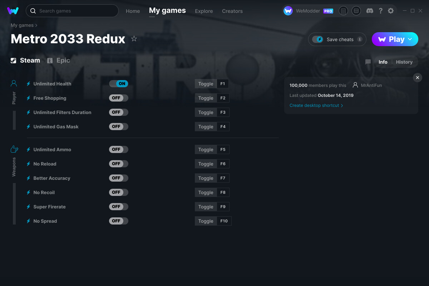The image size is (429, 286).
Task: Click the PRO badge
Action: [x=328, y=11]
